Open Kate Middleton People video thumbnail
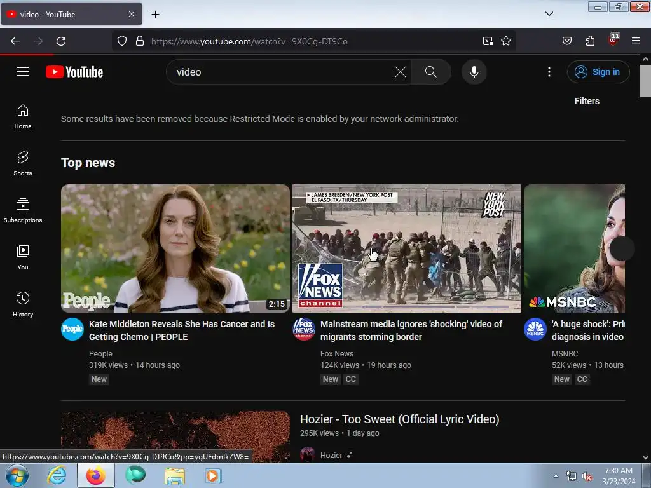 coord(175,248)
